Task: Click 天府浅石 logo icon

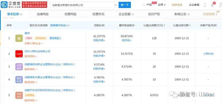Action: 19,95
